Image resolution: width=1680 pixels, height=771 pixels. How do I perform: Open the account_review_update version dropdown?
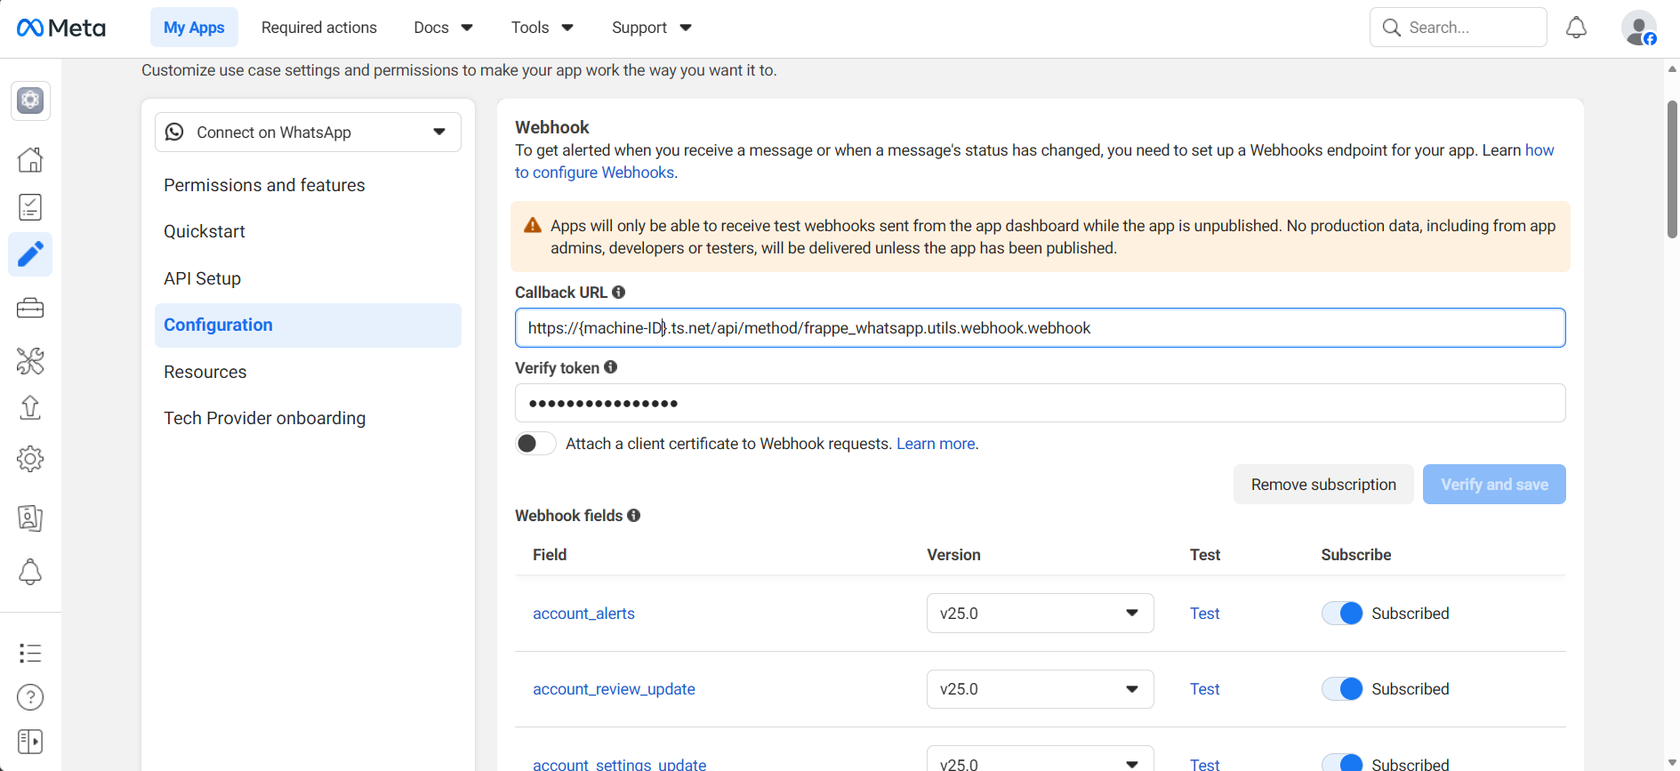1040,689
